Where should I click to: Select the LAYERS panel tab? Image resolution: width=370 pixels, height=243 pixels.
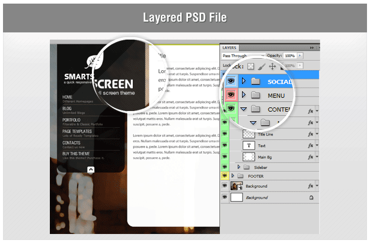[x=229, y=48]
